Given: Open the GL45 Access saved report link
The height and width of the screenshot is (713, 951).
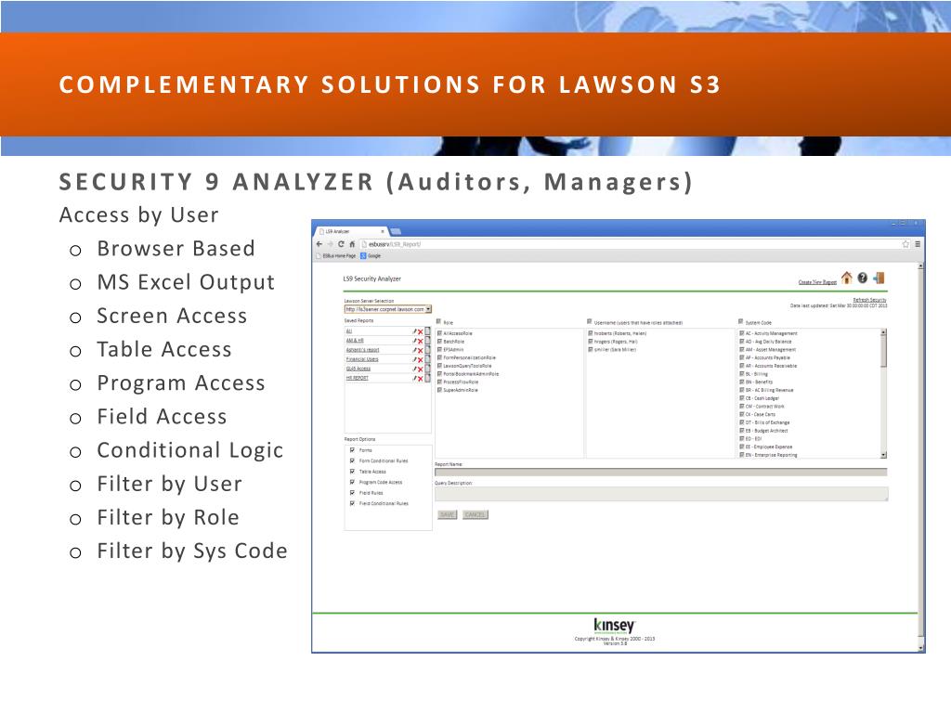Looking at the screenshot, I should 358,369.
